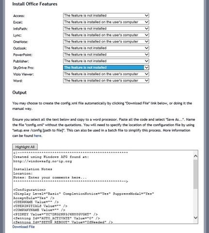Open the Publisher feature dropdown
This screenshot has height=233, width=209.
tap(106, 61)
